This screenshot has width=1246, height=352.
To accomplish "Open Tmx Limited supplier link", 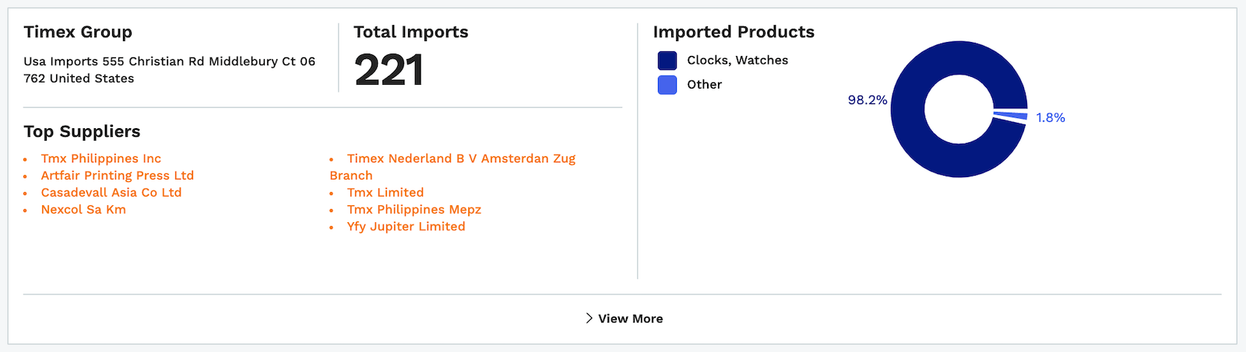I will 385,193.
